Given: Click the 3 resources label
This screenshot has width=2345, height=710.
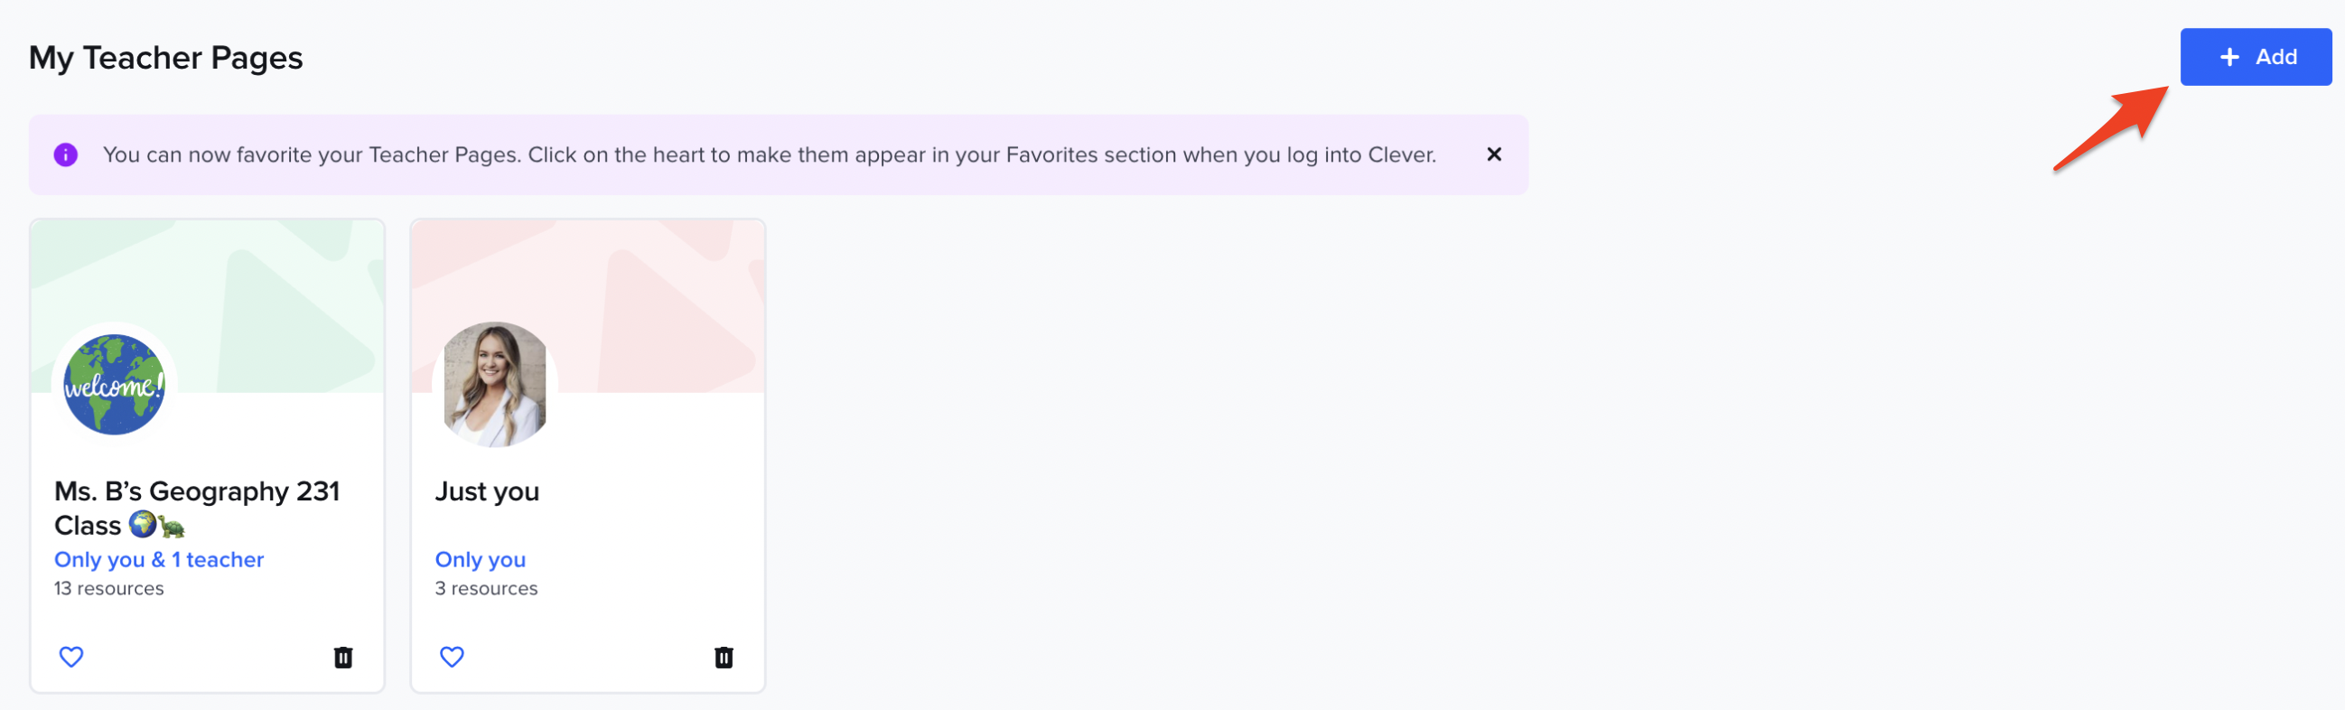Looking at the screenshot, I should pos(486,588).
